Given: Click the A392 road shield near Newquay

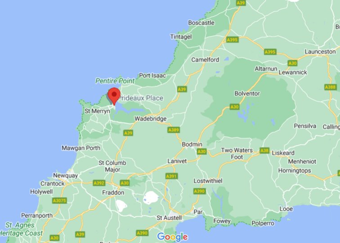Looking at the screenshot, I should pos(99,183).
